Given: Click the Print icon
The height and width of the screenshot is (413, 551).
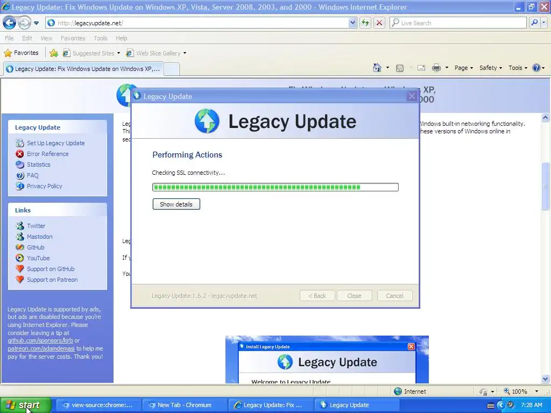Looking at the screenshot, I should [436, 68].
